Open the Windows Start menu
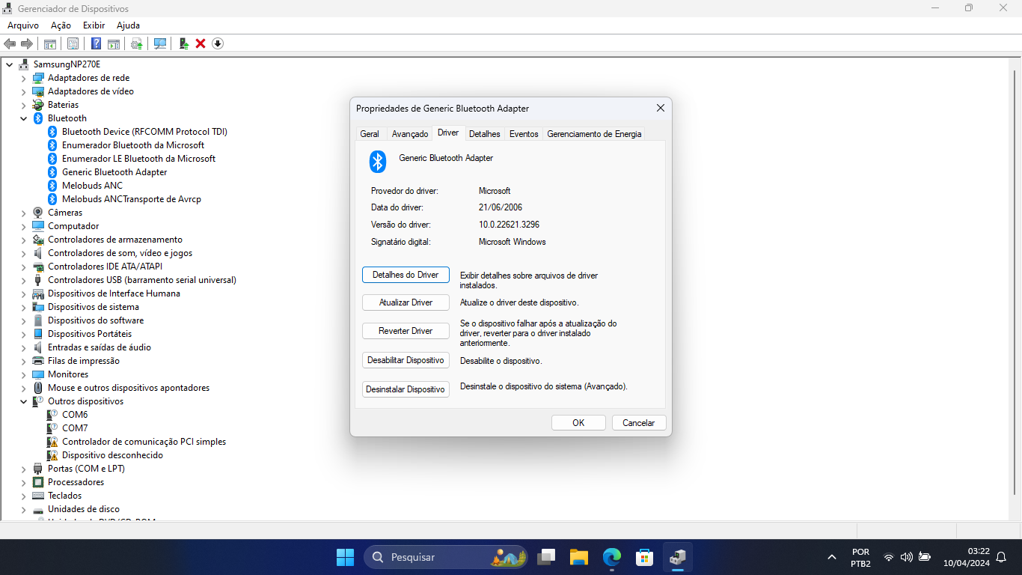Image resolution: width=1022 pixels, height=575 pixels. [x=345, y=557]
